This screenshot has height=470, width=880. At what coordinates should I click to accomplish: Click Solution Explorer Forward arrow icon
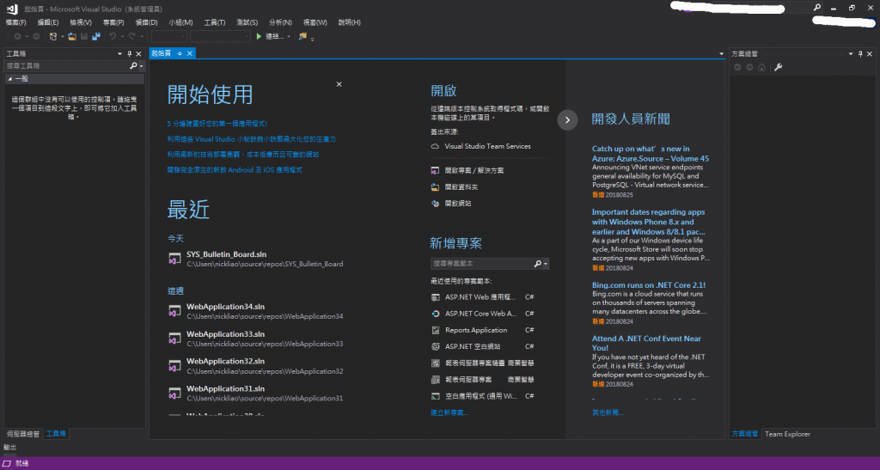click(x=749, y=67)
